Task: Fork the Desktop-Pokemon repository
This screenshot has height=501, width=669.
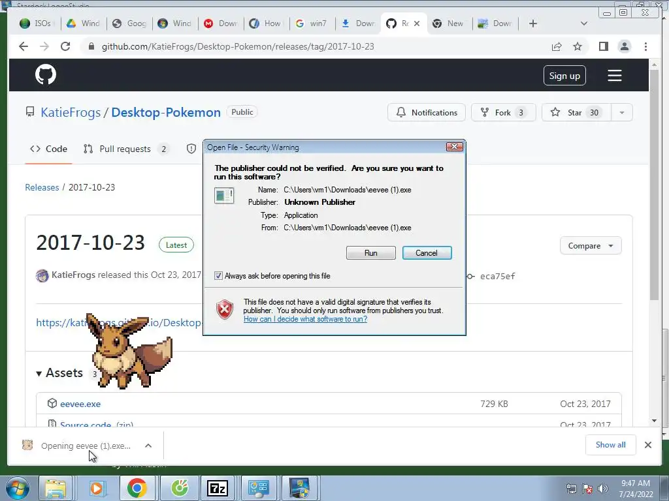Action: click(x=503, y=112)
